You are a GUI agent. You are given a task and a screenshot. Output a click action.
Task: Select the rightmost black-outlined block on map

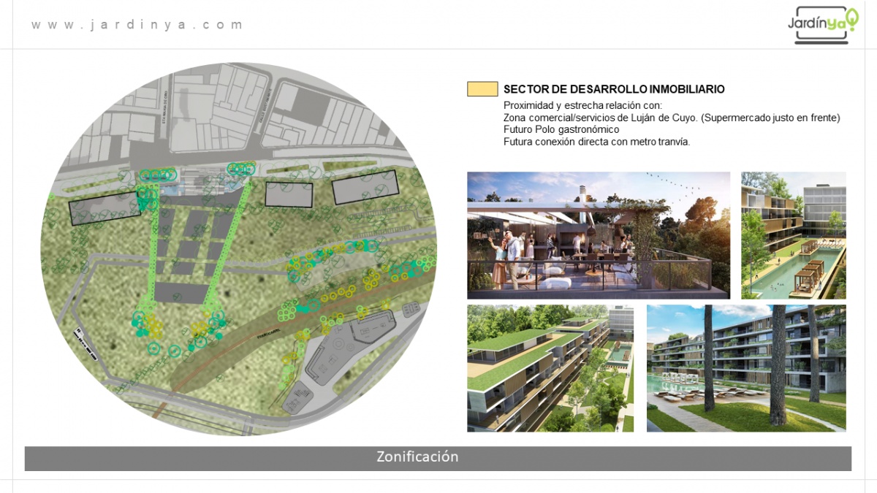(365, 187)
